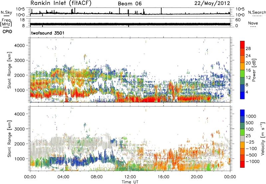266x184 pixels.
Task: Click the 'Velocity [m s-1]' colorbar label
Action: [x=263, y=138]
